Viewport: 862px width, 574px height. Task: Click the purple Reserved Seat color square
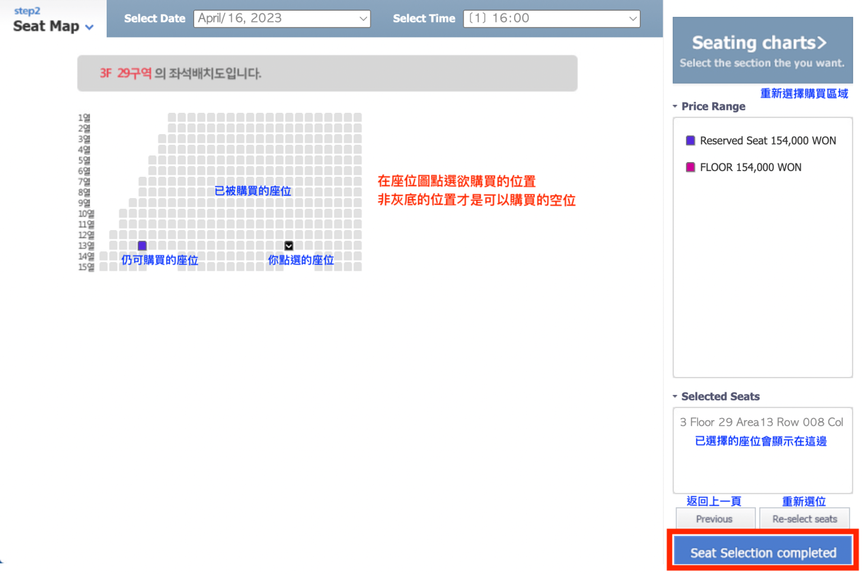click(690, 141)
